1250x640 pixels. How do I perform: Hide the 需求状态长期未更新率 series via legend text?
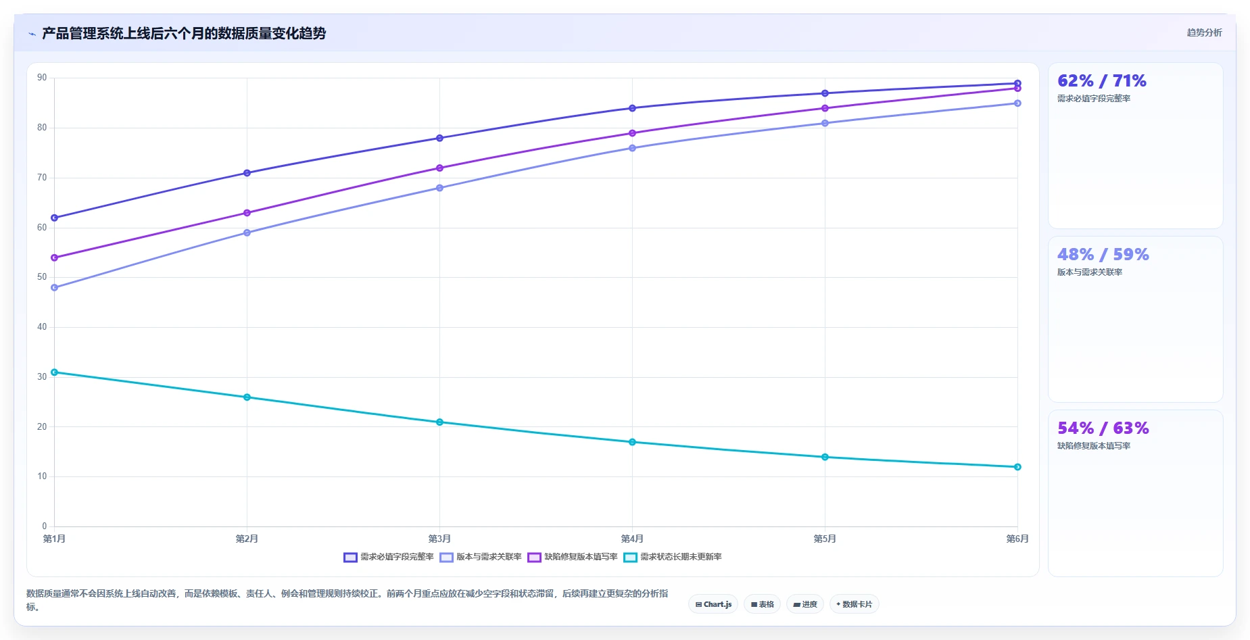(x=681, y=557)
